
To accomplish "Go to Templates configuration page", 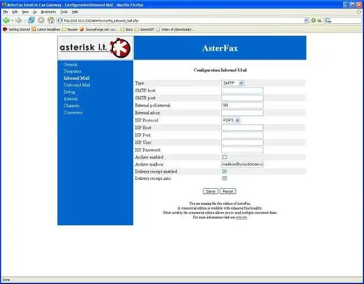I will tap(73, 71).
